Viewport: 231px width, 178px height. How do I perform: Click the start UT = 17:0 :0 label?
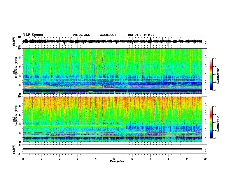pyautogui.click(x=141, y=35)
